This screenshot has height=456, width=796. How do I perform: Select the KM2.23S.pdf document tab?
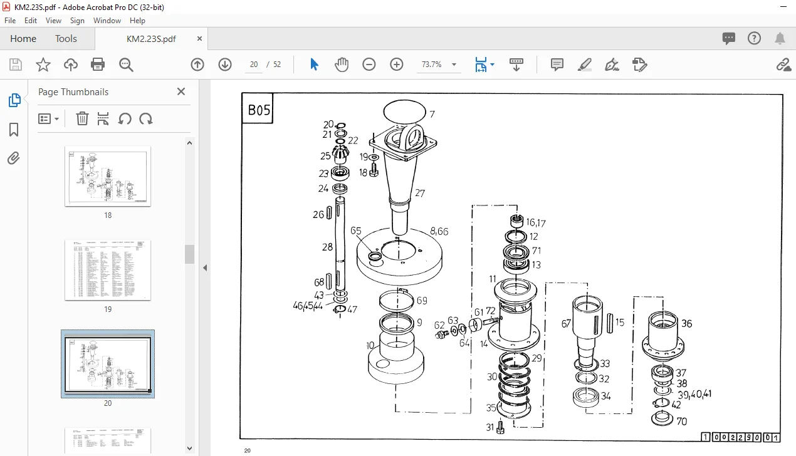[x=151, y=38]
